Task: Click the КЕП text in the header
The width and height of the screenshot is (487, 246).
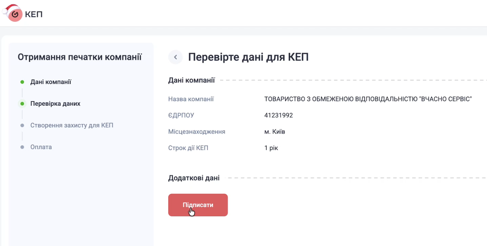Action: tap(34, 15)
